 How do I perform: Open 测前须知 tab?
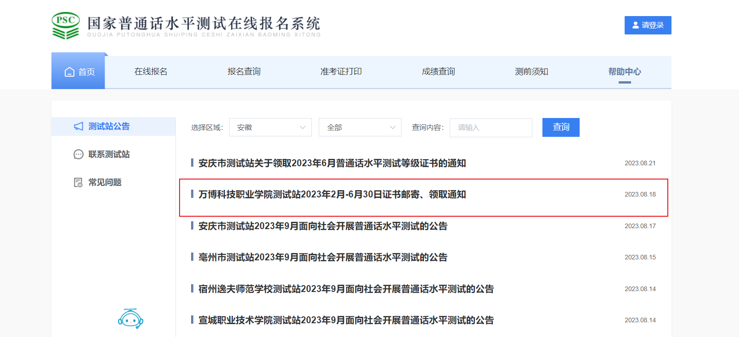click(531, 72)
